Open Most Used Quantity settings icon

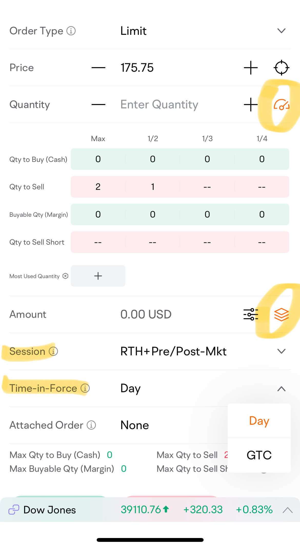point(65,276)
